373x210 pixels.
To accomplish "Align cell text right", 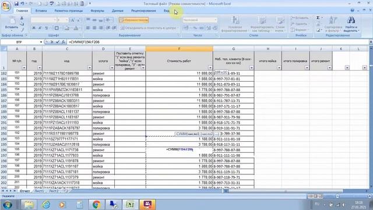I will click(101, 28).
